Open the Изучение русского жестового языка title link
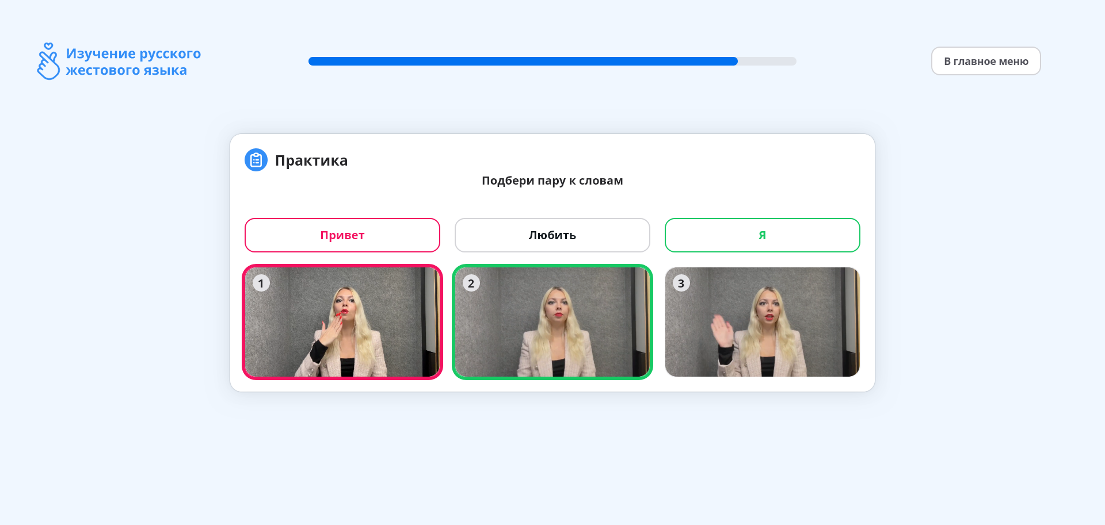 [x=134, y=62]
